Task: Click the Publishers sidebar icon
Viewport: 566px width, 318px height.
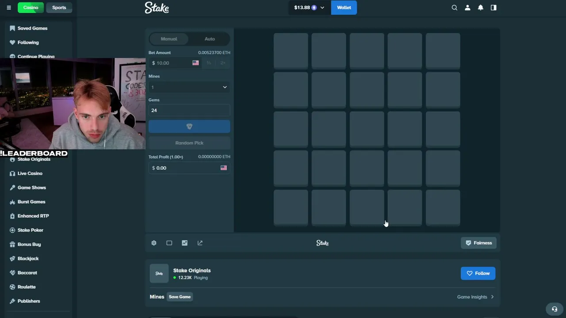Action: click(12, 301)
